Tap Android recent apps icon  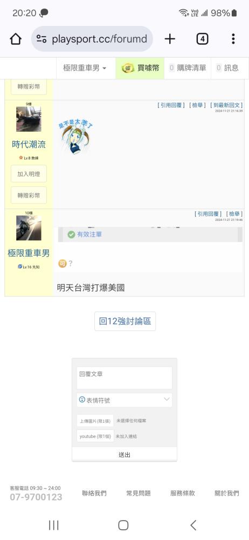pyautogui.click(x=54, y=525)
